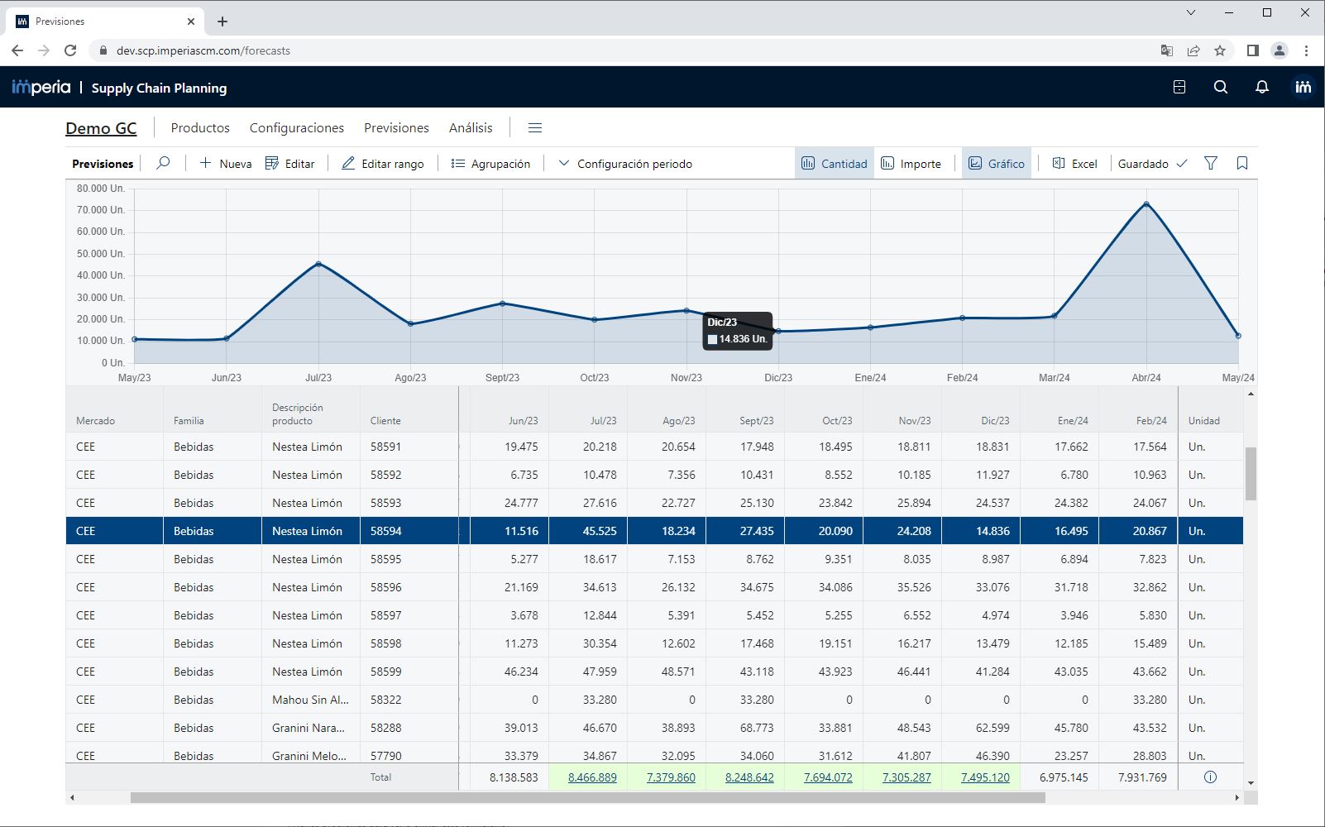Click the info icon in Total row

tap(1210, 777)
